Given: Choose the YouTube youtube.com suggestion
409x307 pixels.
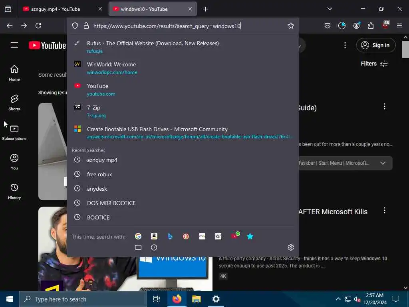Looking at the screenshot, I should click(183, 90).
